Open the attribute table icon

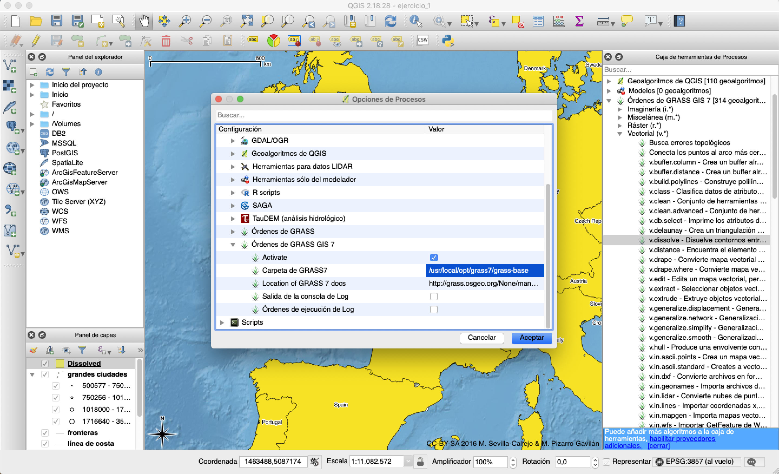tap(538, 21)
